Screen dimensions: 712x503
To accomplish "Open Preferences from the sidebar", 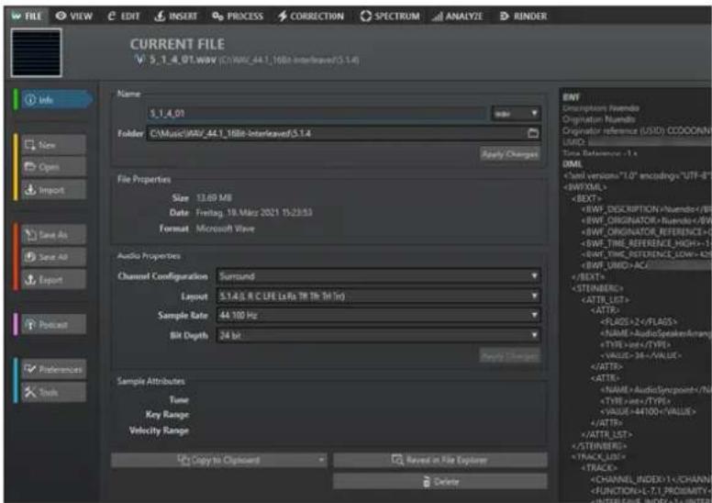I will pyautogui.click(x=53, y=369).
